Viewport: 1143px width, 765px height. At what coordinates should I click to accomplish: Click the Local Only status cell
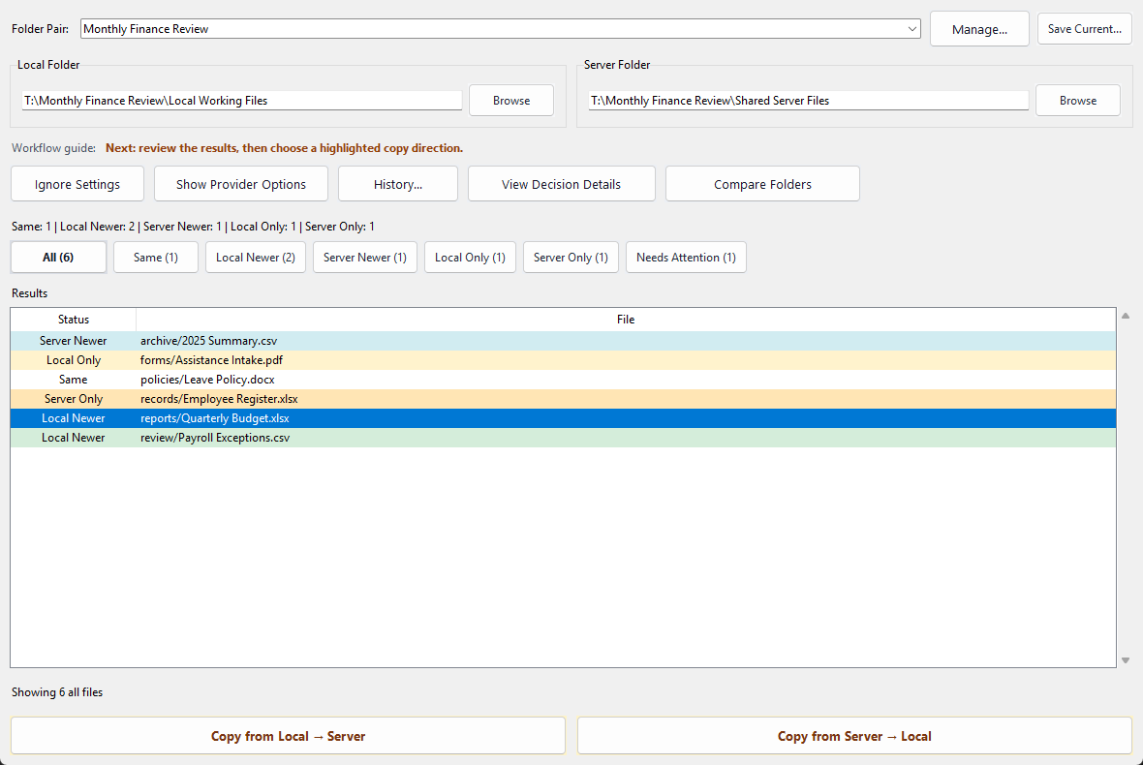[x=74, y=360]
